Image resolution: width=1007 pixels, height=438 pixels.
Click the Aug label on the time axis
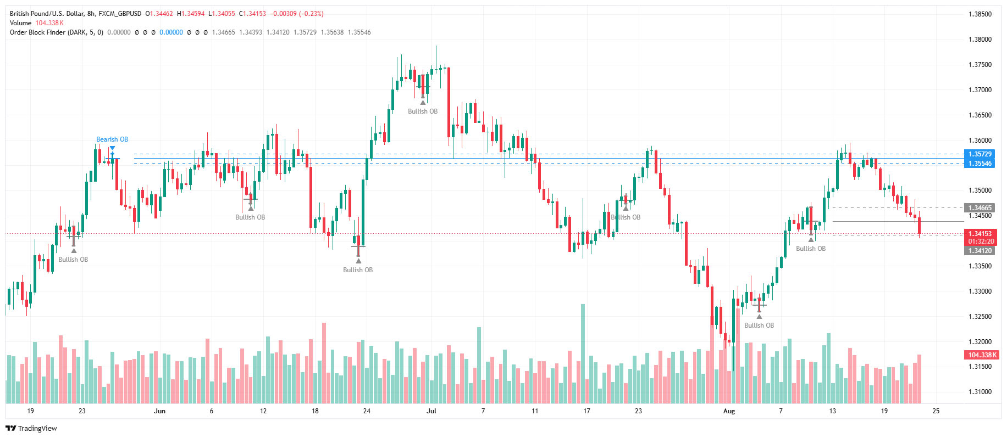(729, 411)
